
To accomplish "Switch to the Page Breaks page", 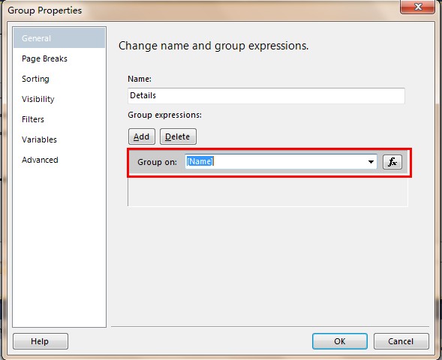I will coord(44,58).
